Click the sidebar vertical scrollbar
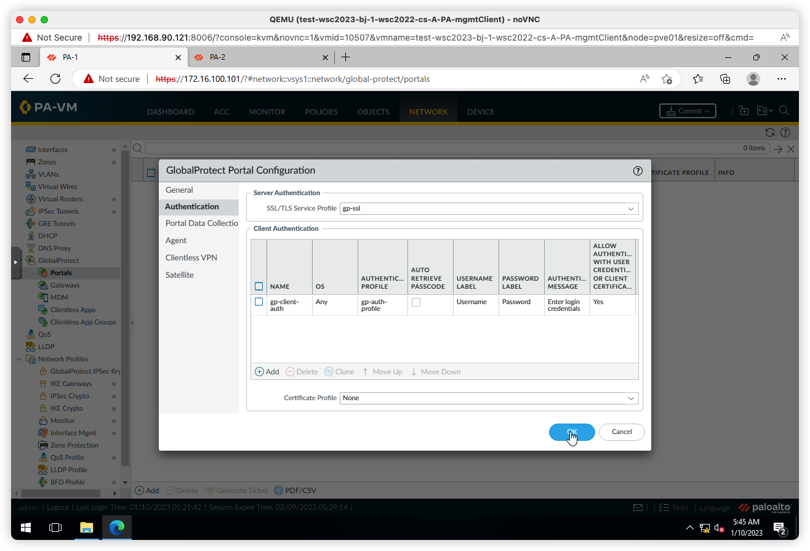Image resolution: width=810 pixels, height=551 pixels. (126, 308)
